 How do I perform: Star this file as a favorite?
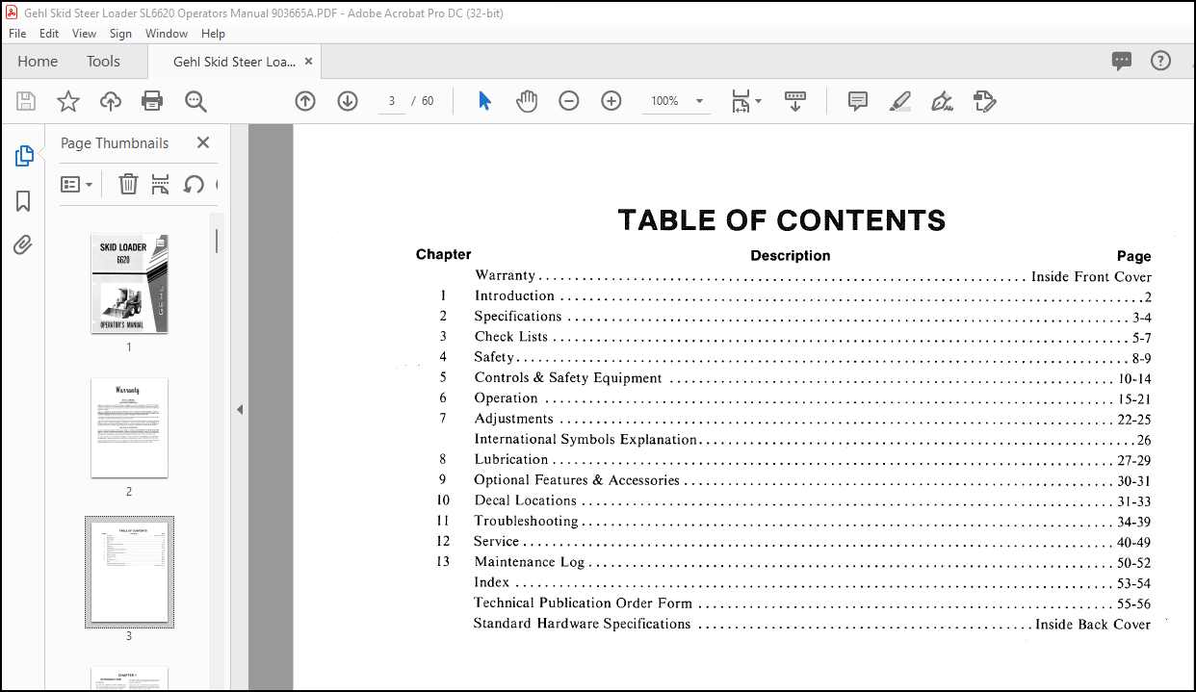[68, 101]
